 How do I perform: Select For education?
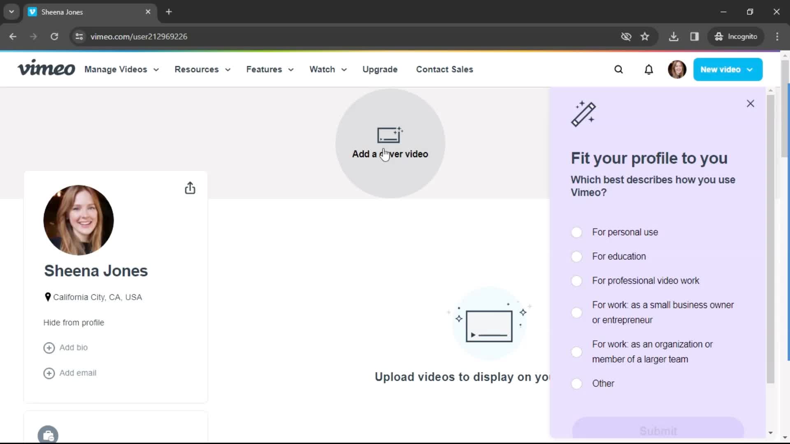(x=576, y=257)
